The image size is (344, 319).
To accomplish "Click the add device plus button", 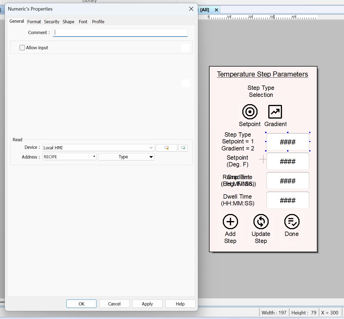I will 183,148.
